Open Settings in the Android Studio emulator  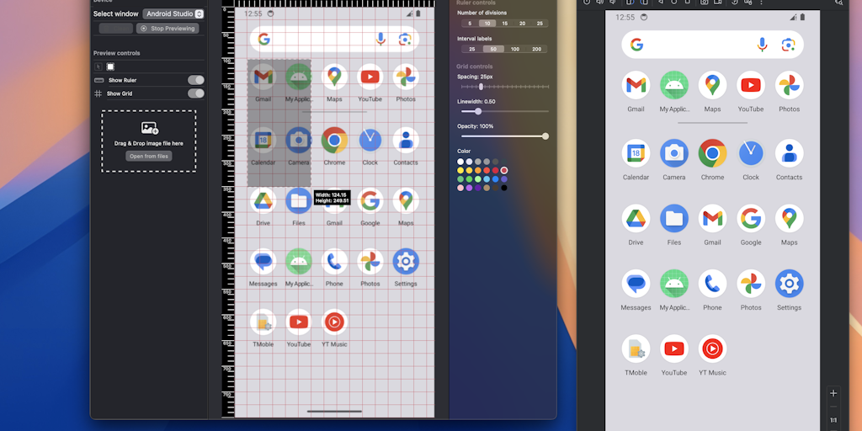[790, 284]
